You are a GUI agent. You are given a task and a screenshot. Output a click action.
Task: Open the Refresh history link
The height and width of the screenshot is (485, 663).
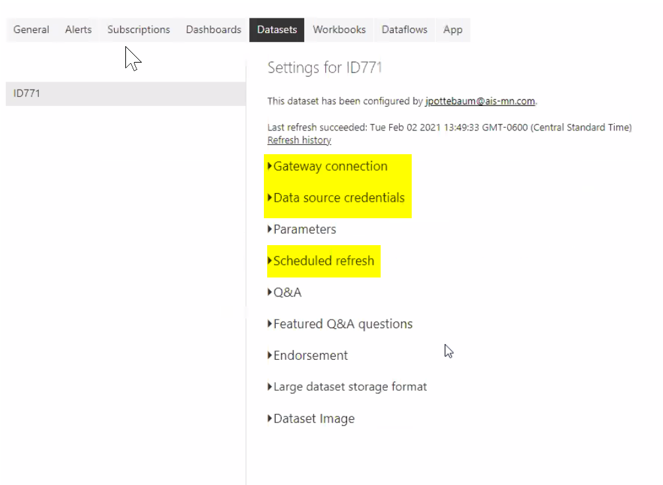299,140
